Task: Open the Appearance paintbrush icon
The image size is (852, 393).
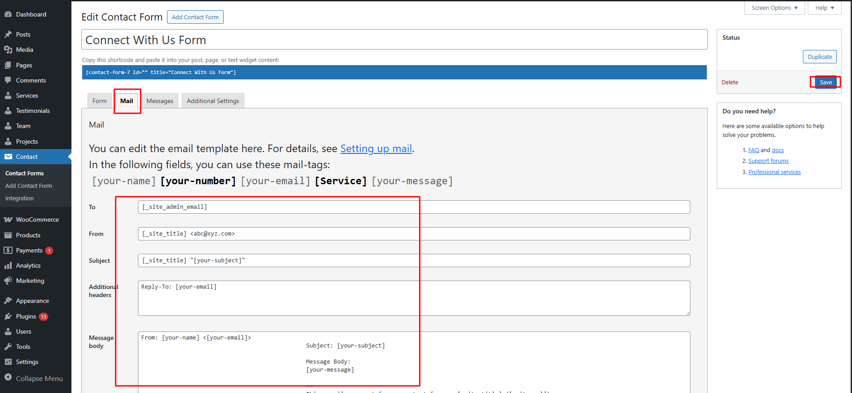Action: (x=8, y=301)
